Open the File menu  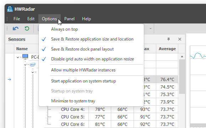[17, 19]
